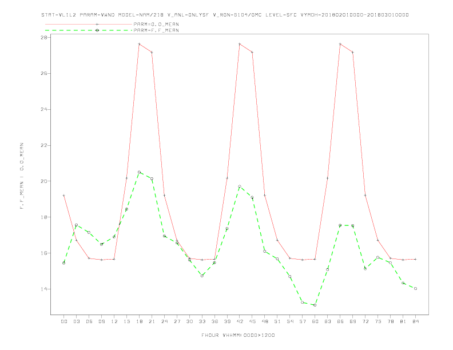Click x-axis forecast hour label 78

391,321
